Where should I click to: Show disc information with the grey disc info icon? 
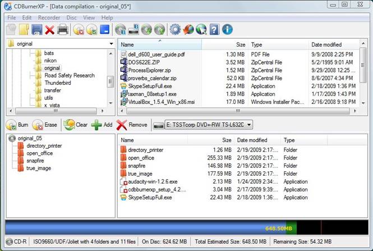click(121, 30)
